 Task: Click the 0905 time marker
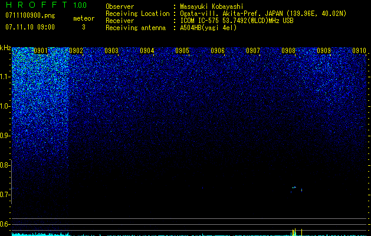(x=182, y=51)
